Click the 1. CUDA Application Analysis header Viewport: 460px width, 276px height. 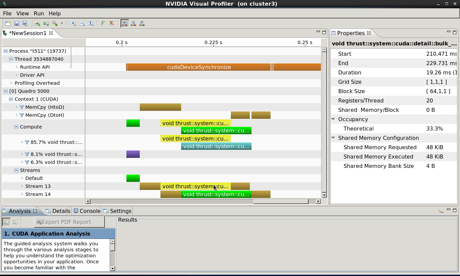(x=58, y=234)
